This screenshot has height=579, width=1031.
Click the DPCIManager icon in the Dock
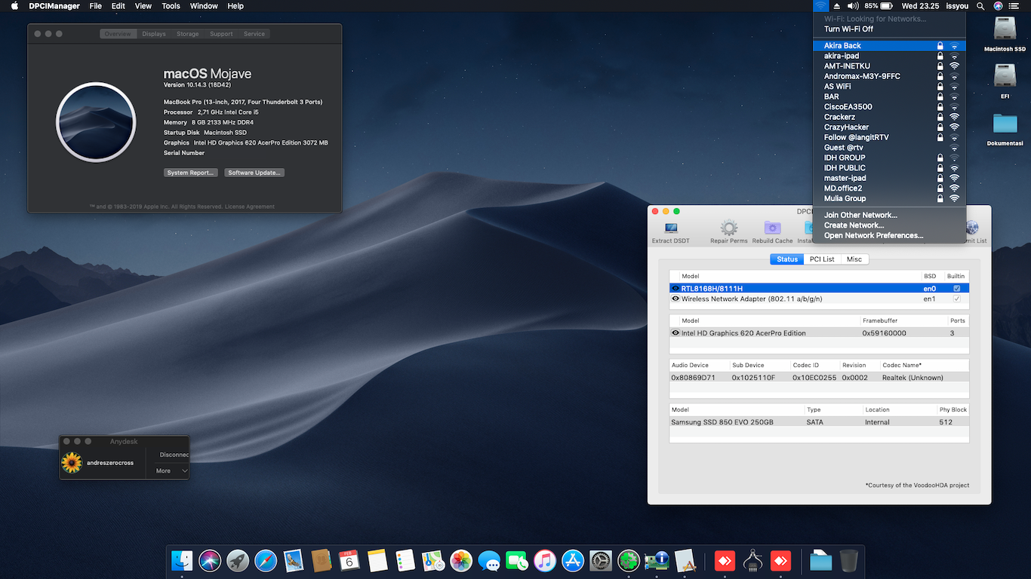coord(657,560)
